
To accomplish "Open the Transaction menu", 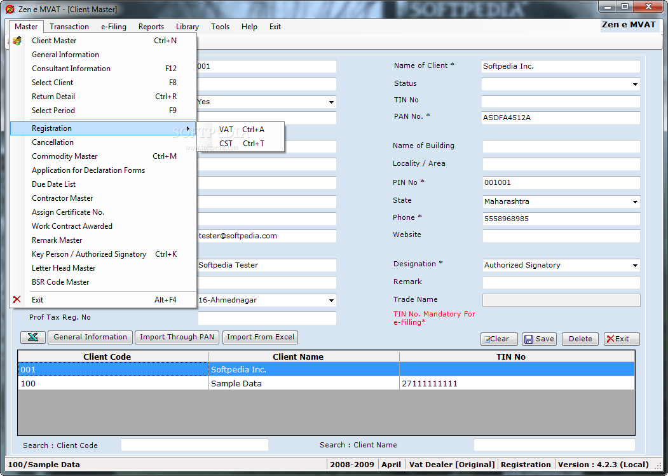I will [69, 27].
